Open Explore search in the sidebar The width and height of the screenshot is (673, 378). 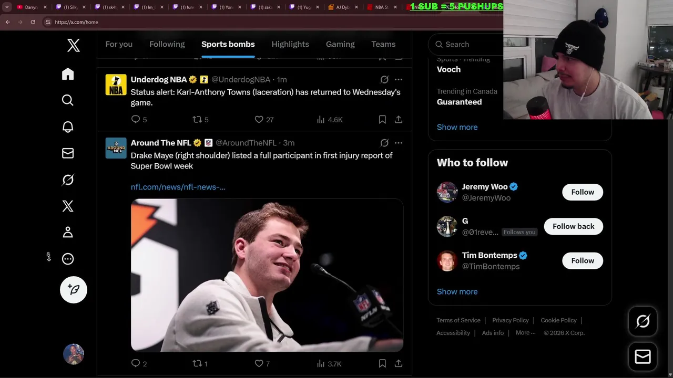[x=68, y=100]
